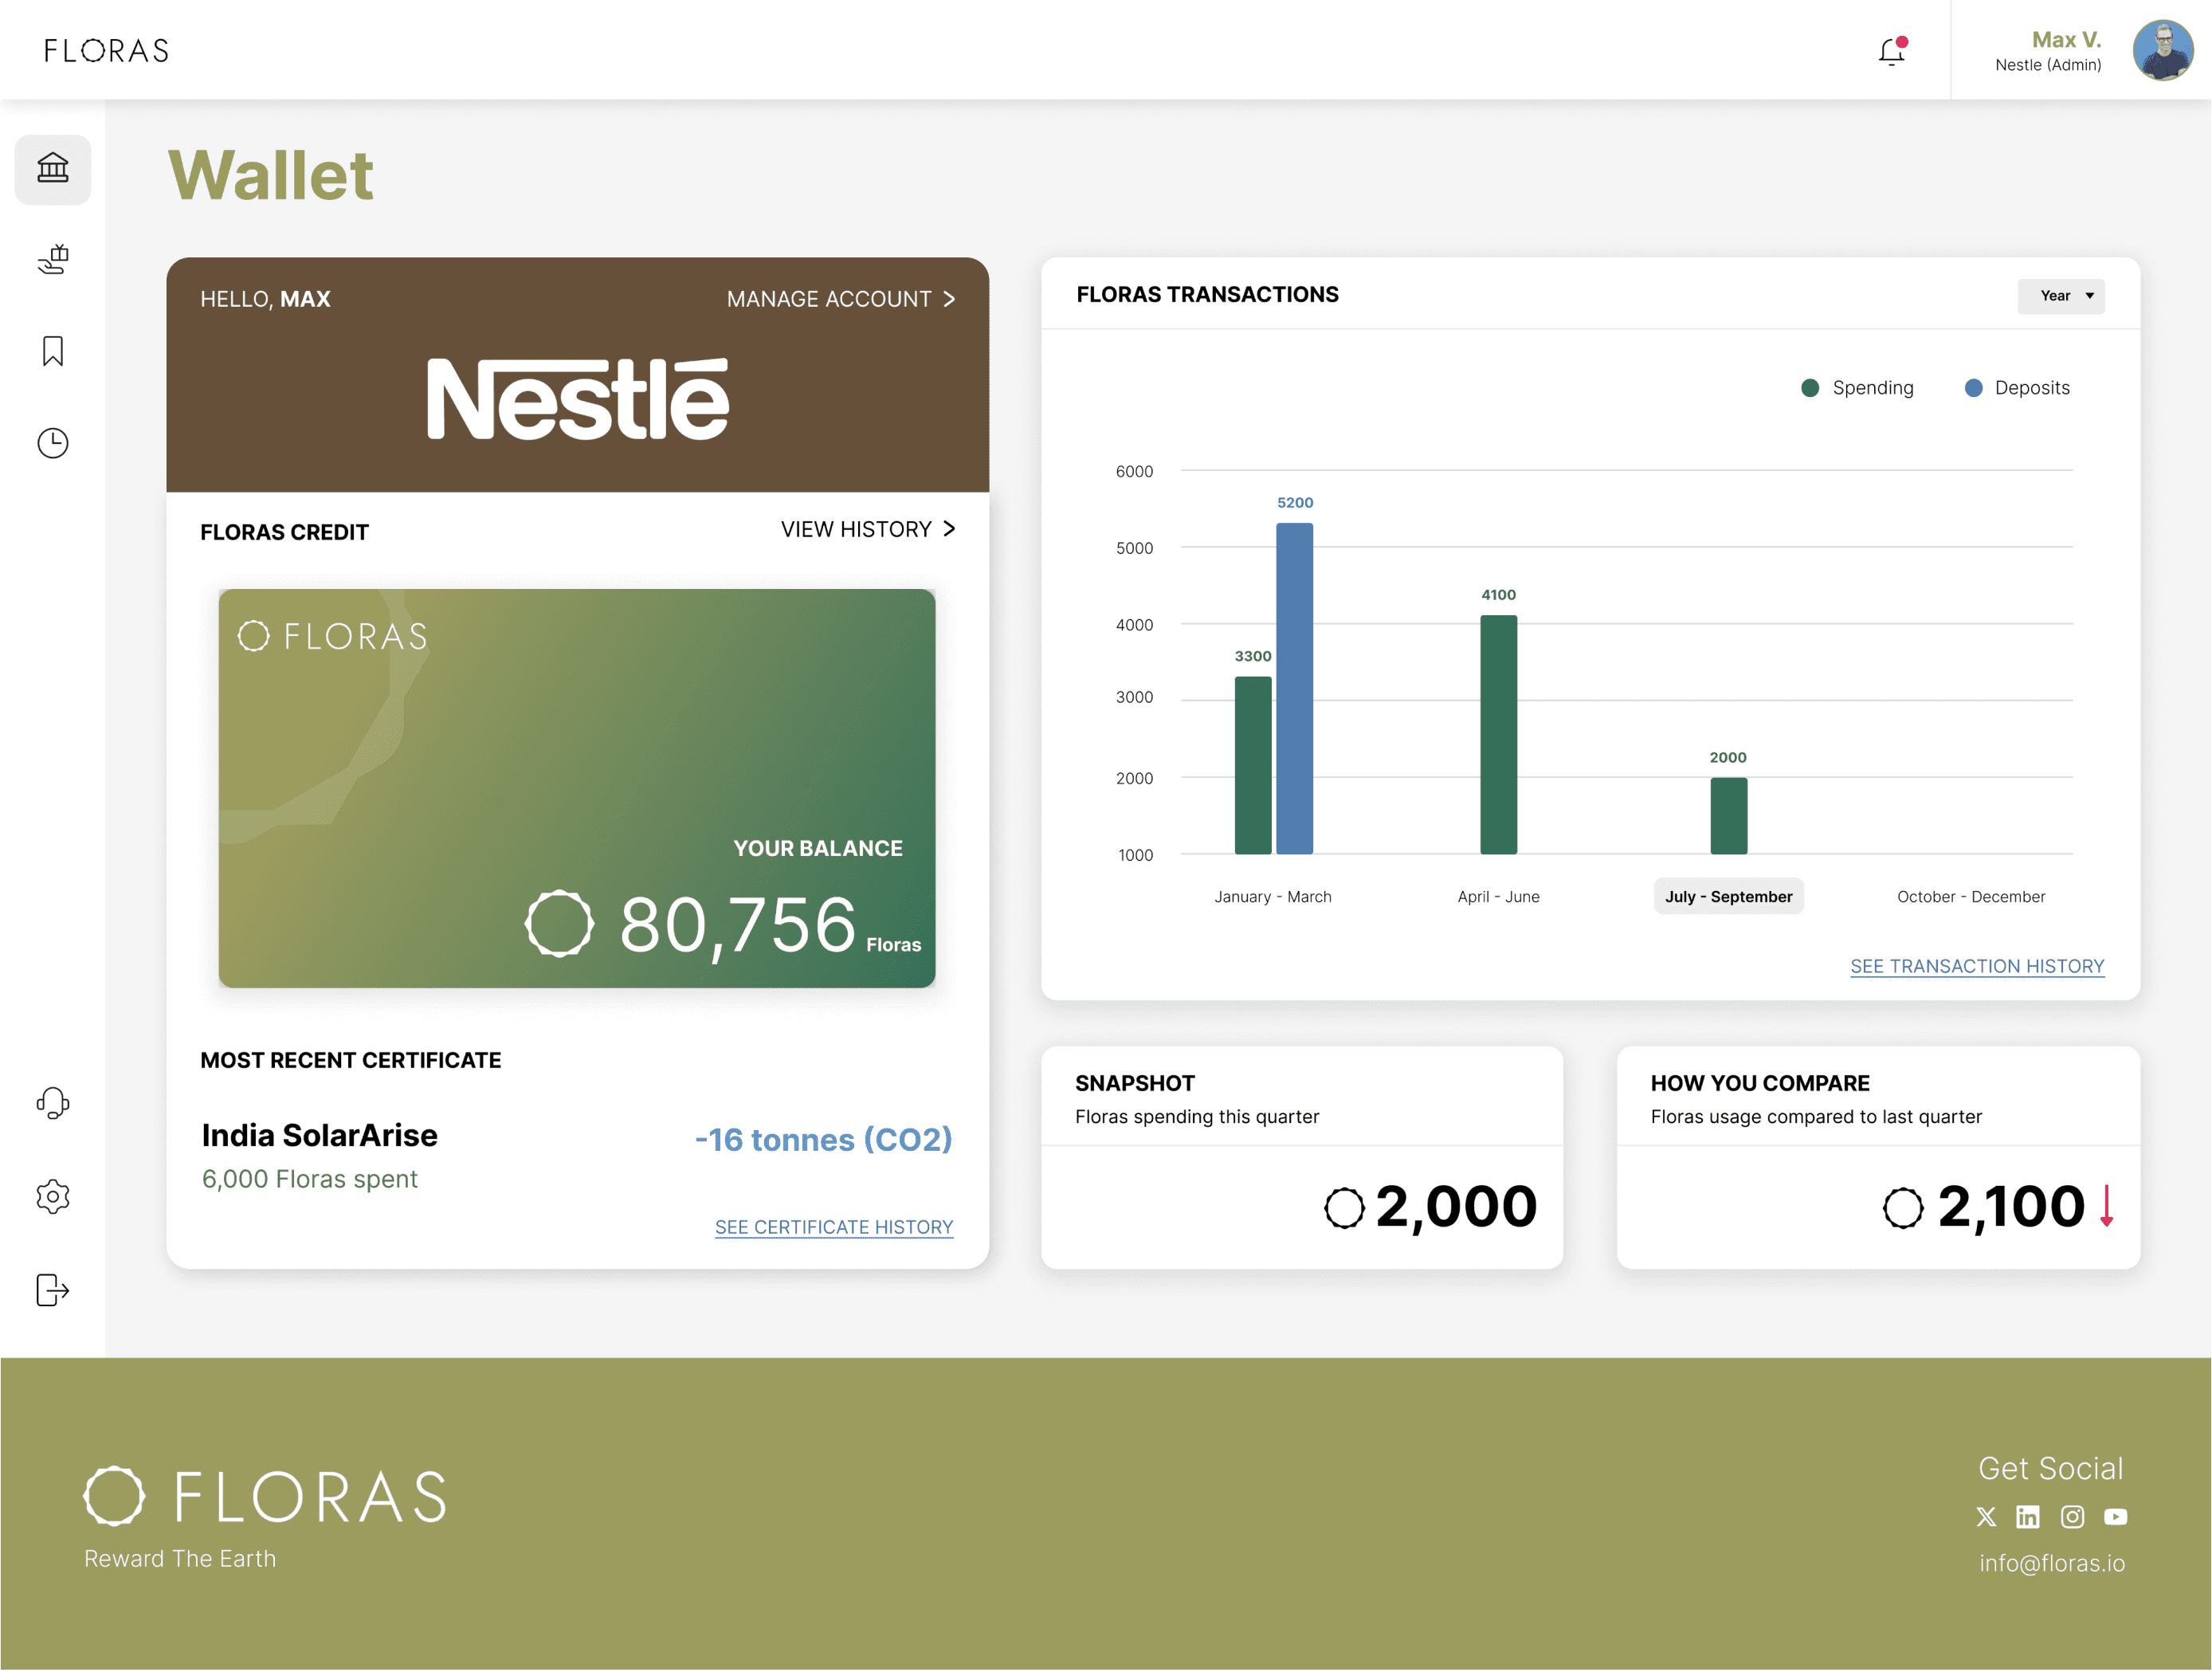The height and width of the screenshot is (1680, 2212).
Task: Click the 6,000 Floras spent text
Action: [310, 1180]
